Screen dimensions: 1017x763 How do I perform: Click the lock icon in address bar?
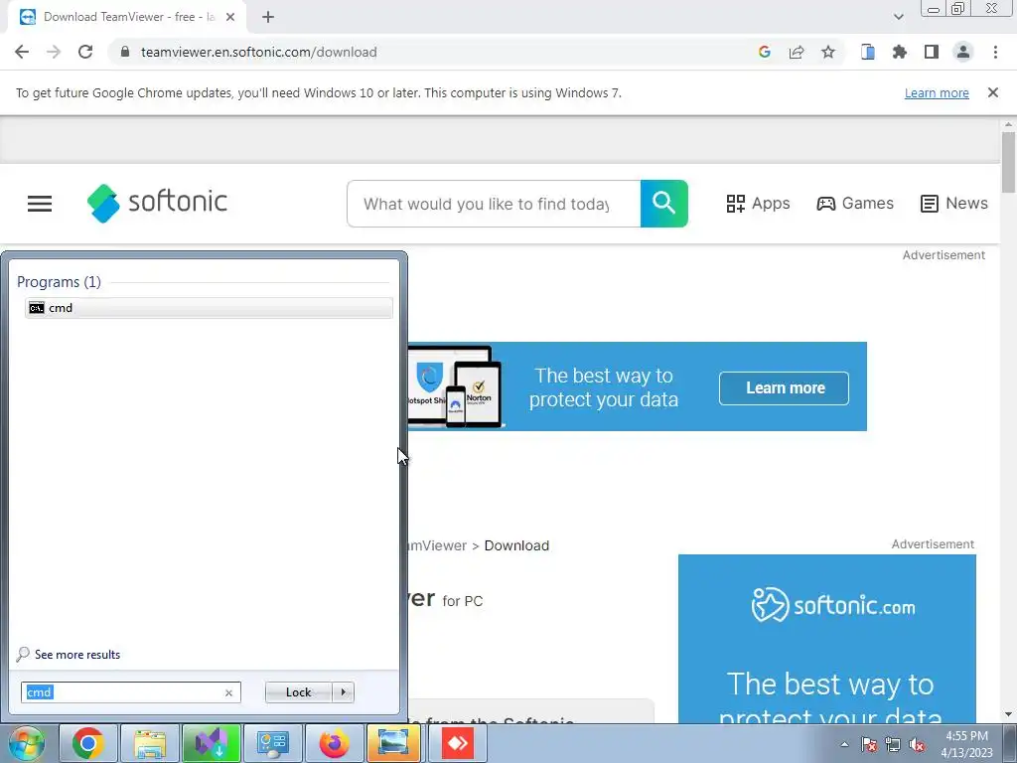tap(125, 52)
